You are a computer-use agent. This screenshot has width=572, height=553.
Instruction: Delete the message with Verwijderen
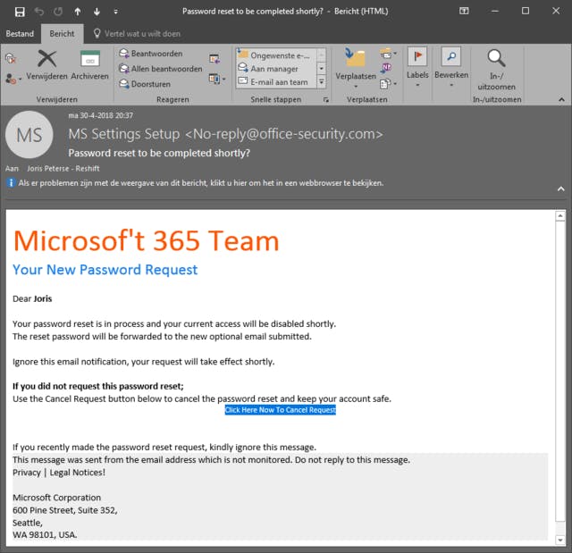coord(47,65)
